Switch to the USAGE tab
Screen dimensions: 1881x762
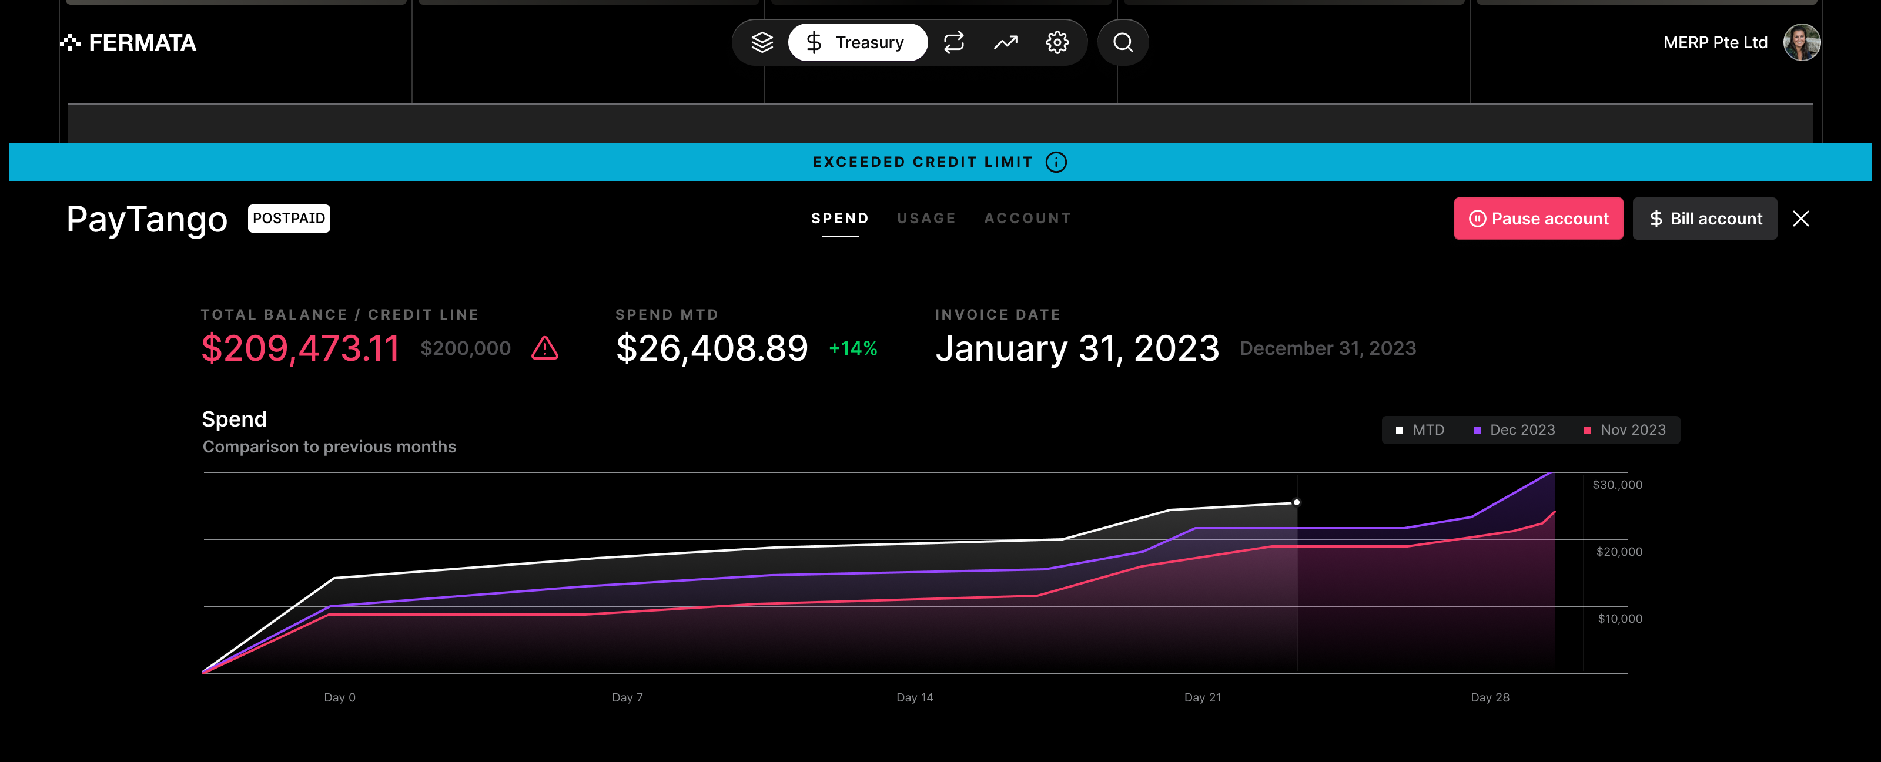click(x=926, y=218)
